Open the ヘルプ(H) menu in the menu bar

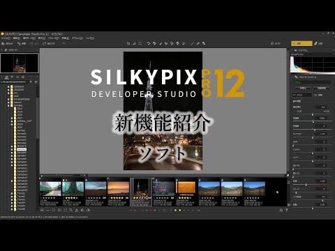click(90, 38)
